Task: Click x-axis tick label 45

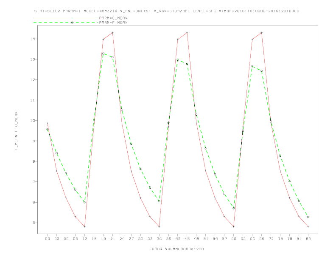Action: pyautogui.click(x=187, y=239)
